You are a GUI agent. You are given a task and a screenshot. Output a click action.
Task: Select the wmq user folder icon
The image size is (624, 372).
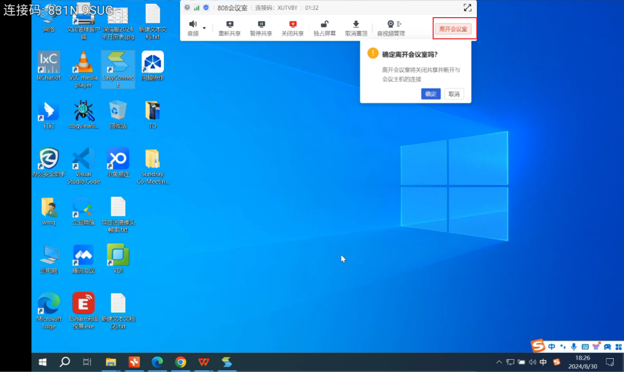tap(49, 211)
